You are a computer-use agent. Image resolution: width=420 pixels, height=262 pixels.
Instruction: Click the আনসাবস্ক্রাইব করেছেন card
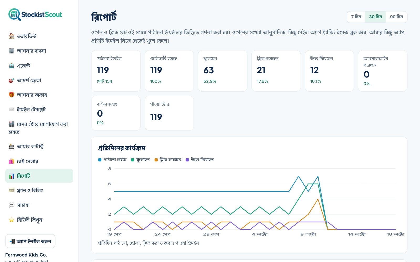click(383, 71)
